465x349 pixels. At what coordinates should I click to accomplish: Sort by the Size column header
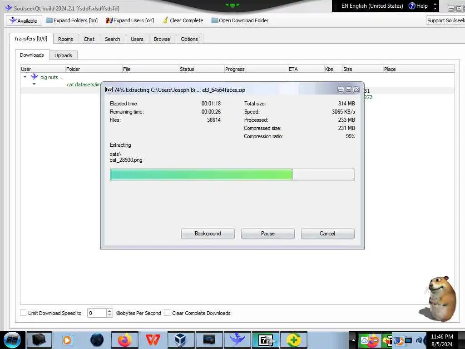tap(362, 69)
